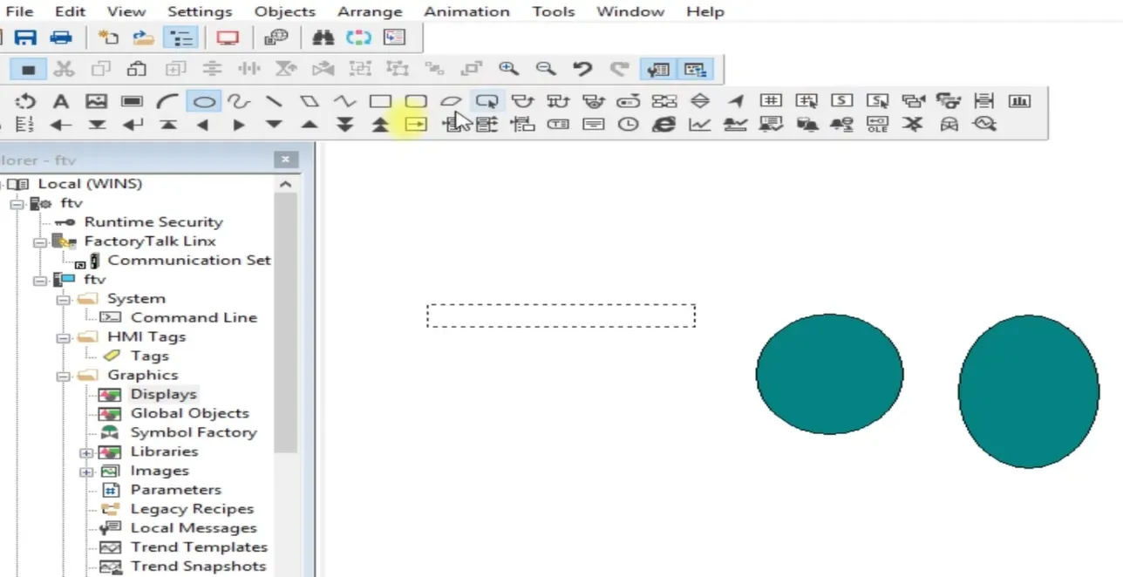Open the Objects menu
1123x577 pixels.
284,11
